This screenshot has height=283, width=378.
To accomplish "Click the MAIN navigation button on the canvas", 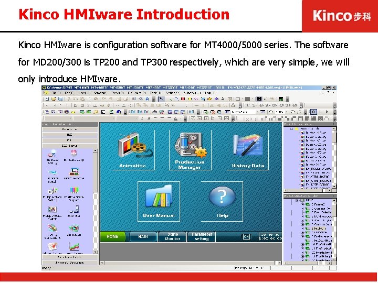I will pos(143,236).
